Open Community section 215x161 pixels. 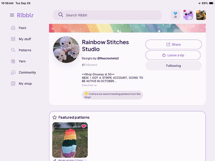pyautogui.click(x=27, y=72)
